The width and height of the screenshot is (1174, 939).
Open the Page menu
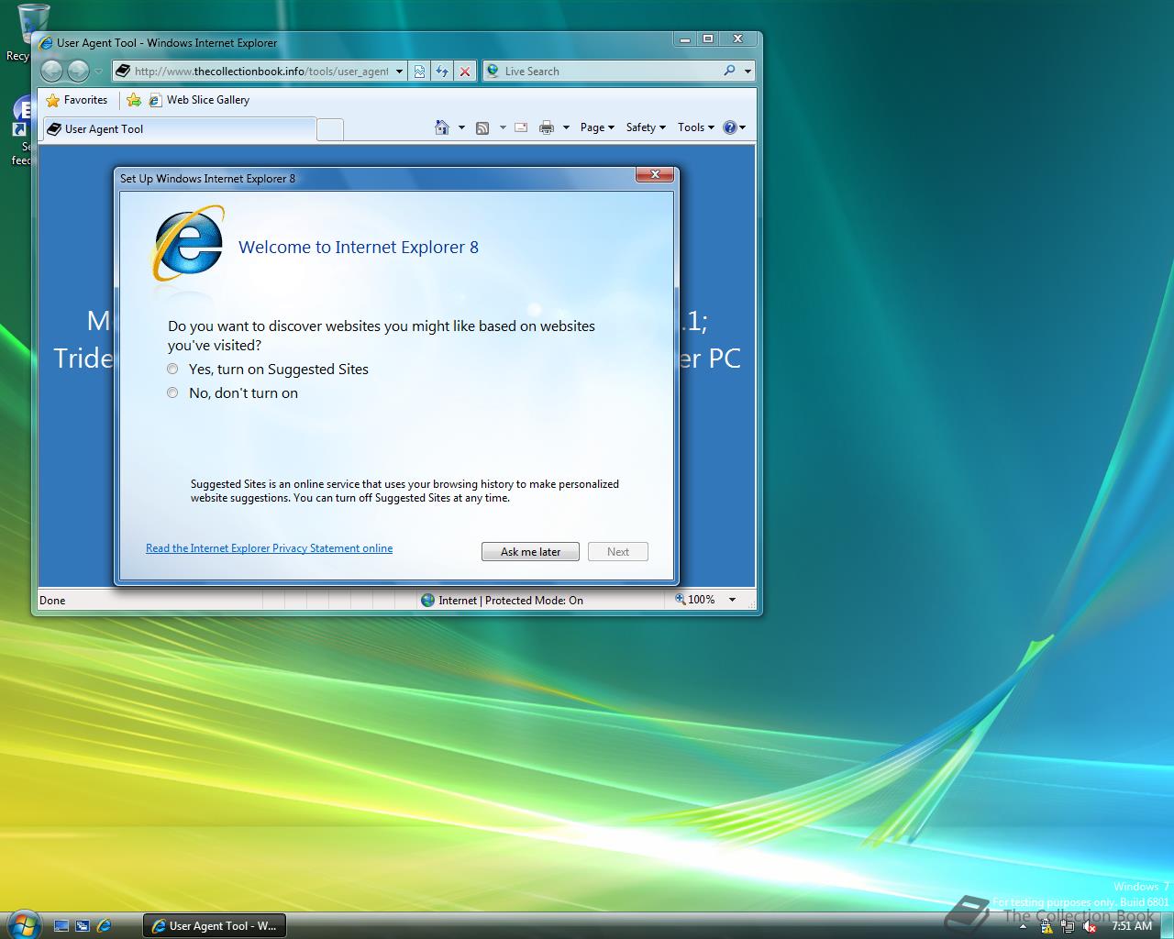[x=597, y=127]
